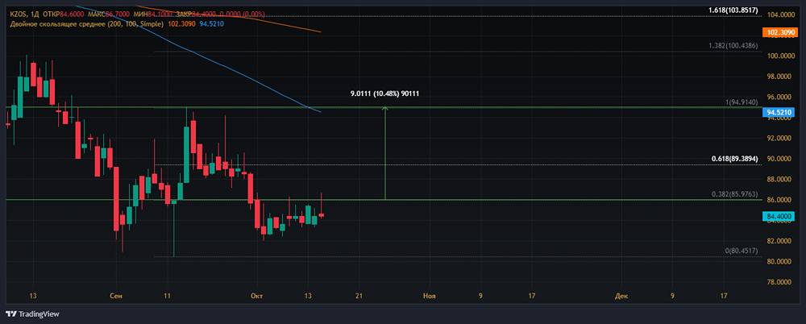806x324 pixels.
Task: Select the KZOS symbol title in legend
Action: point(18,15)
